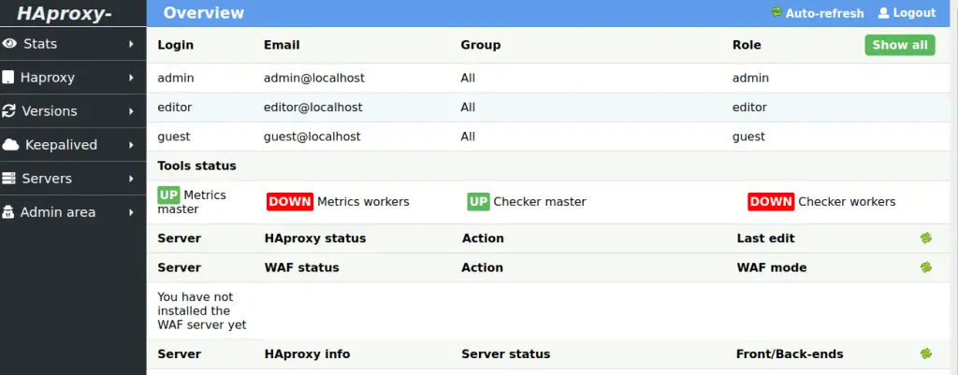Open the Admin area menu item
Image resolution: width=958 pixels, height=375 pixels.
point(73,212)
